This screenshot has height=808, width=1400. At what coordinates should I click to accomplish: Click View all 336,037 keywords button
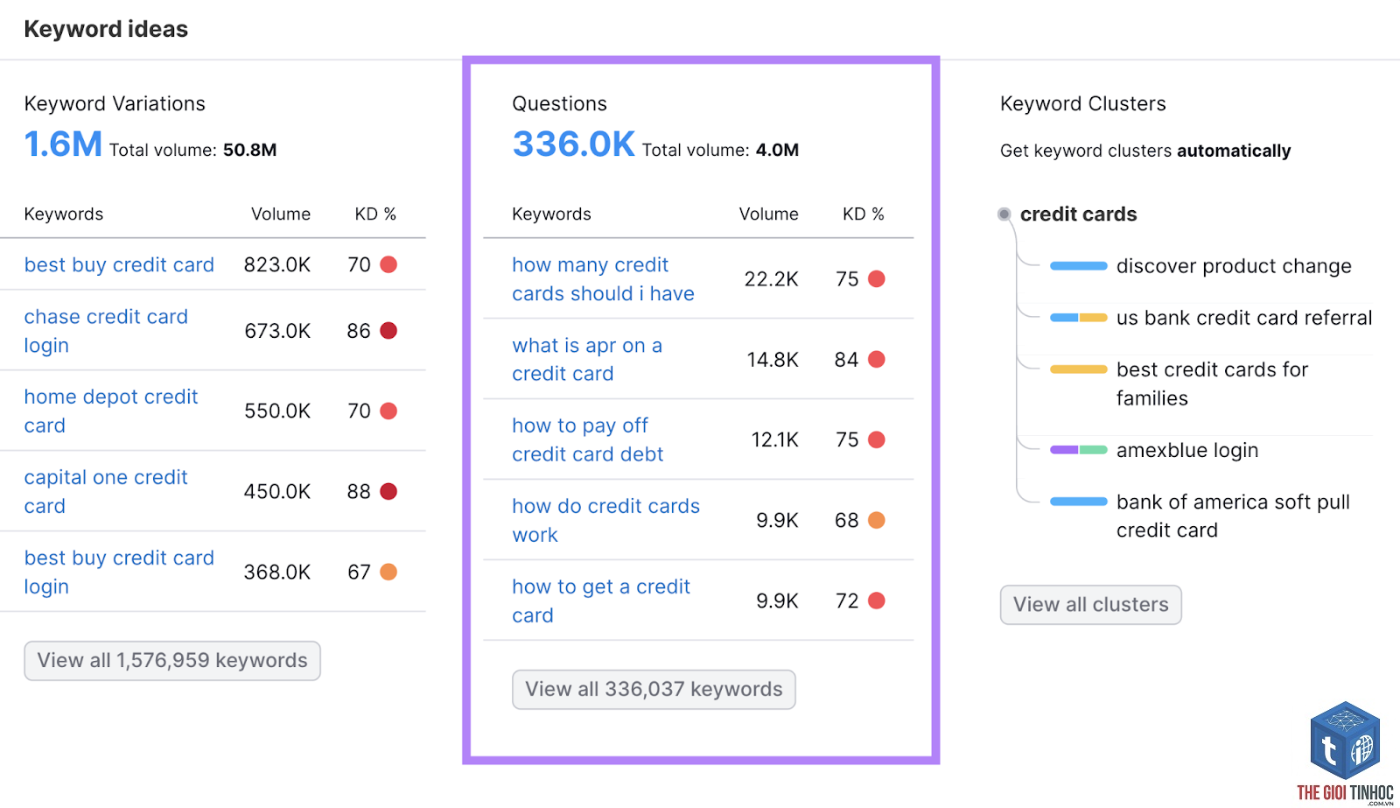[654, 690]
